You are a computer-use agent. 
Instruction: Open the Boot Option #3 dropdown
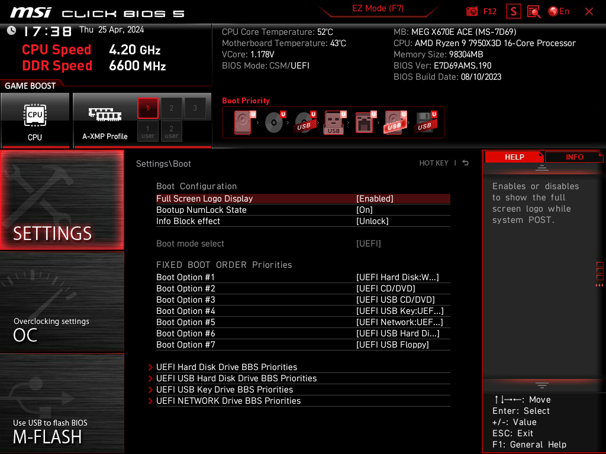click(303, 300)
